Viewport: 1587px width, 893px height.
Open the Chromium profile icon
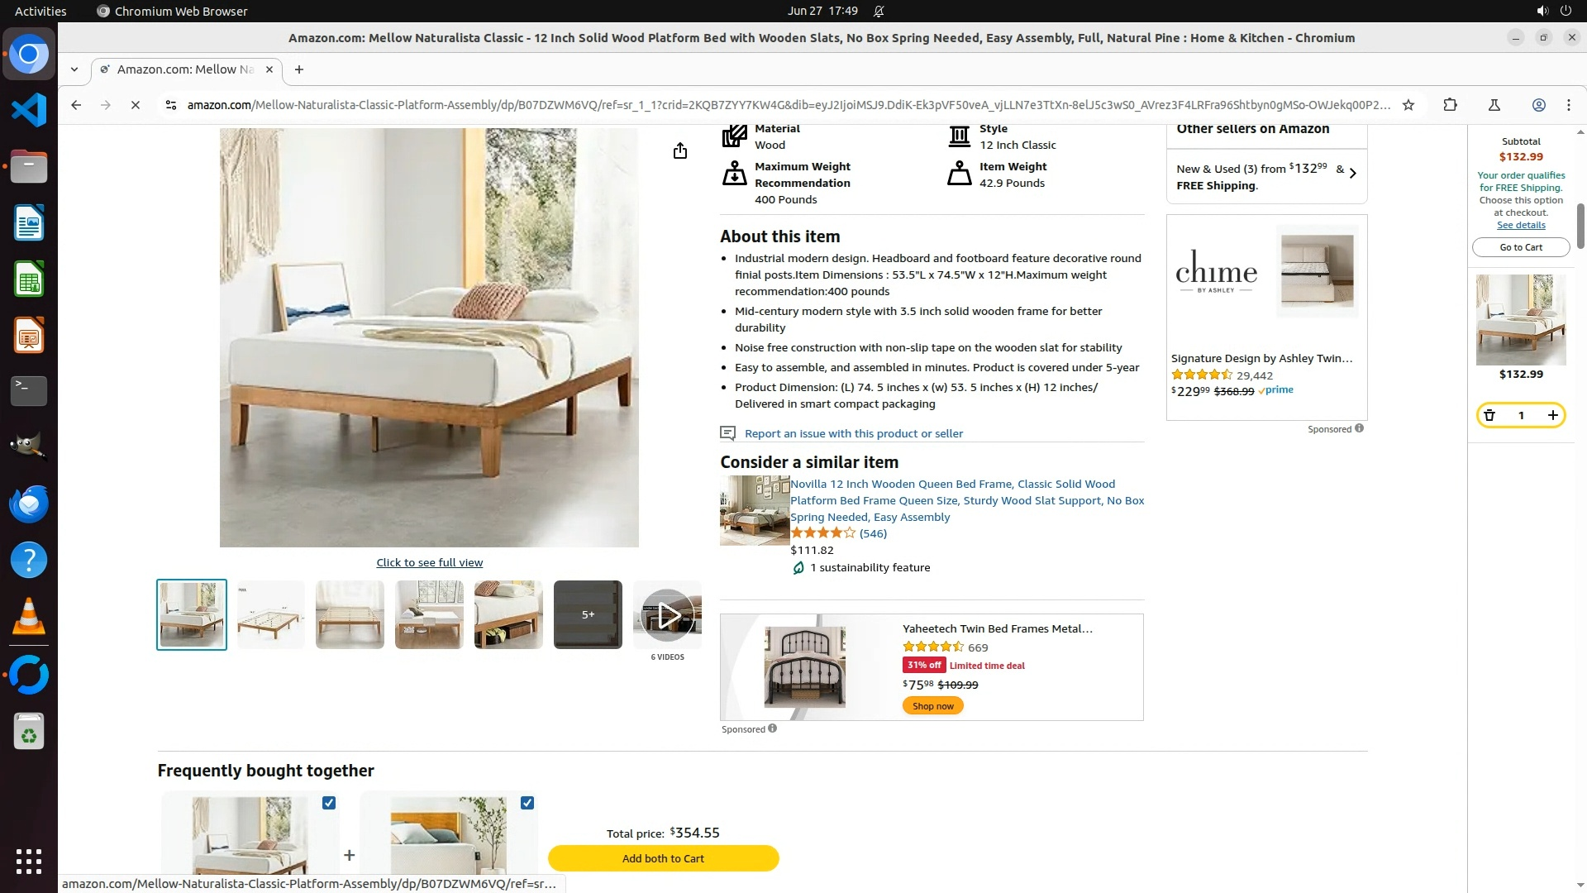point(1538,105)
